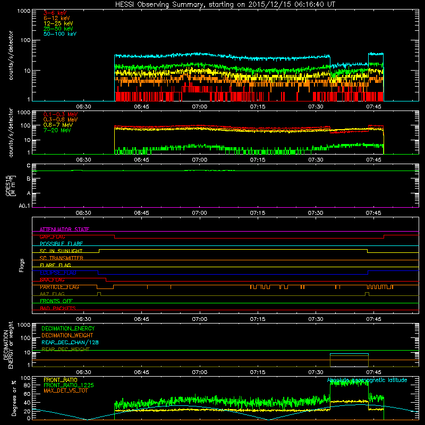This screenshot has width=425, height=425.
Task: Select the 3-6 keV legend label
Action: point(55,13)
